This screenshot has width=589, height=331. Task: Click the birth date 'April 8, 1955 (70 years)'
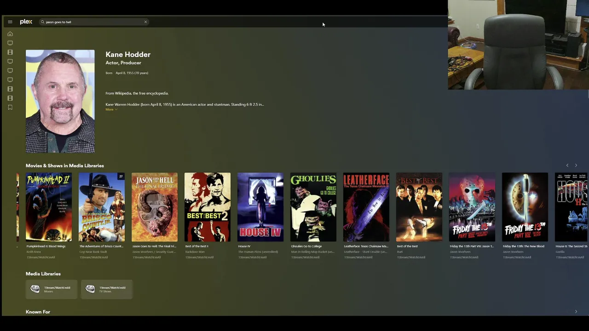coord(132,73)
